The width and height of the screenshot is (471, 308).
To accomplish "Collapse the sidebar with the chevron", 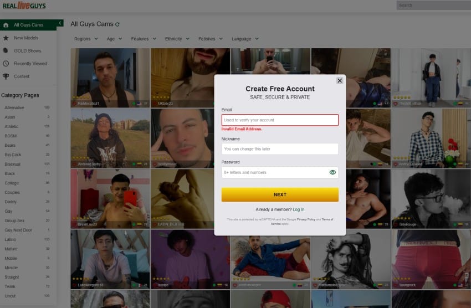I will tap(60, 23).
